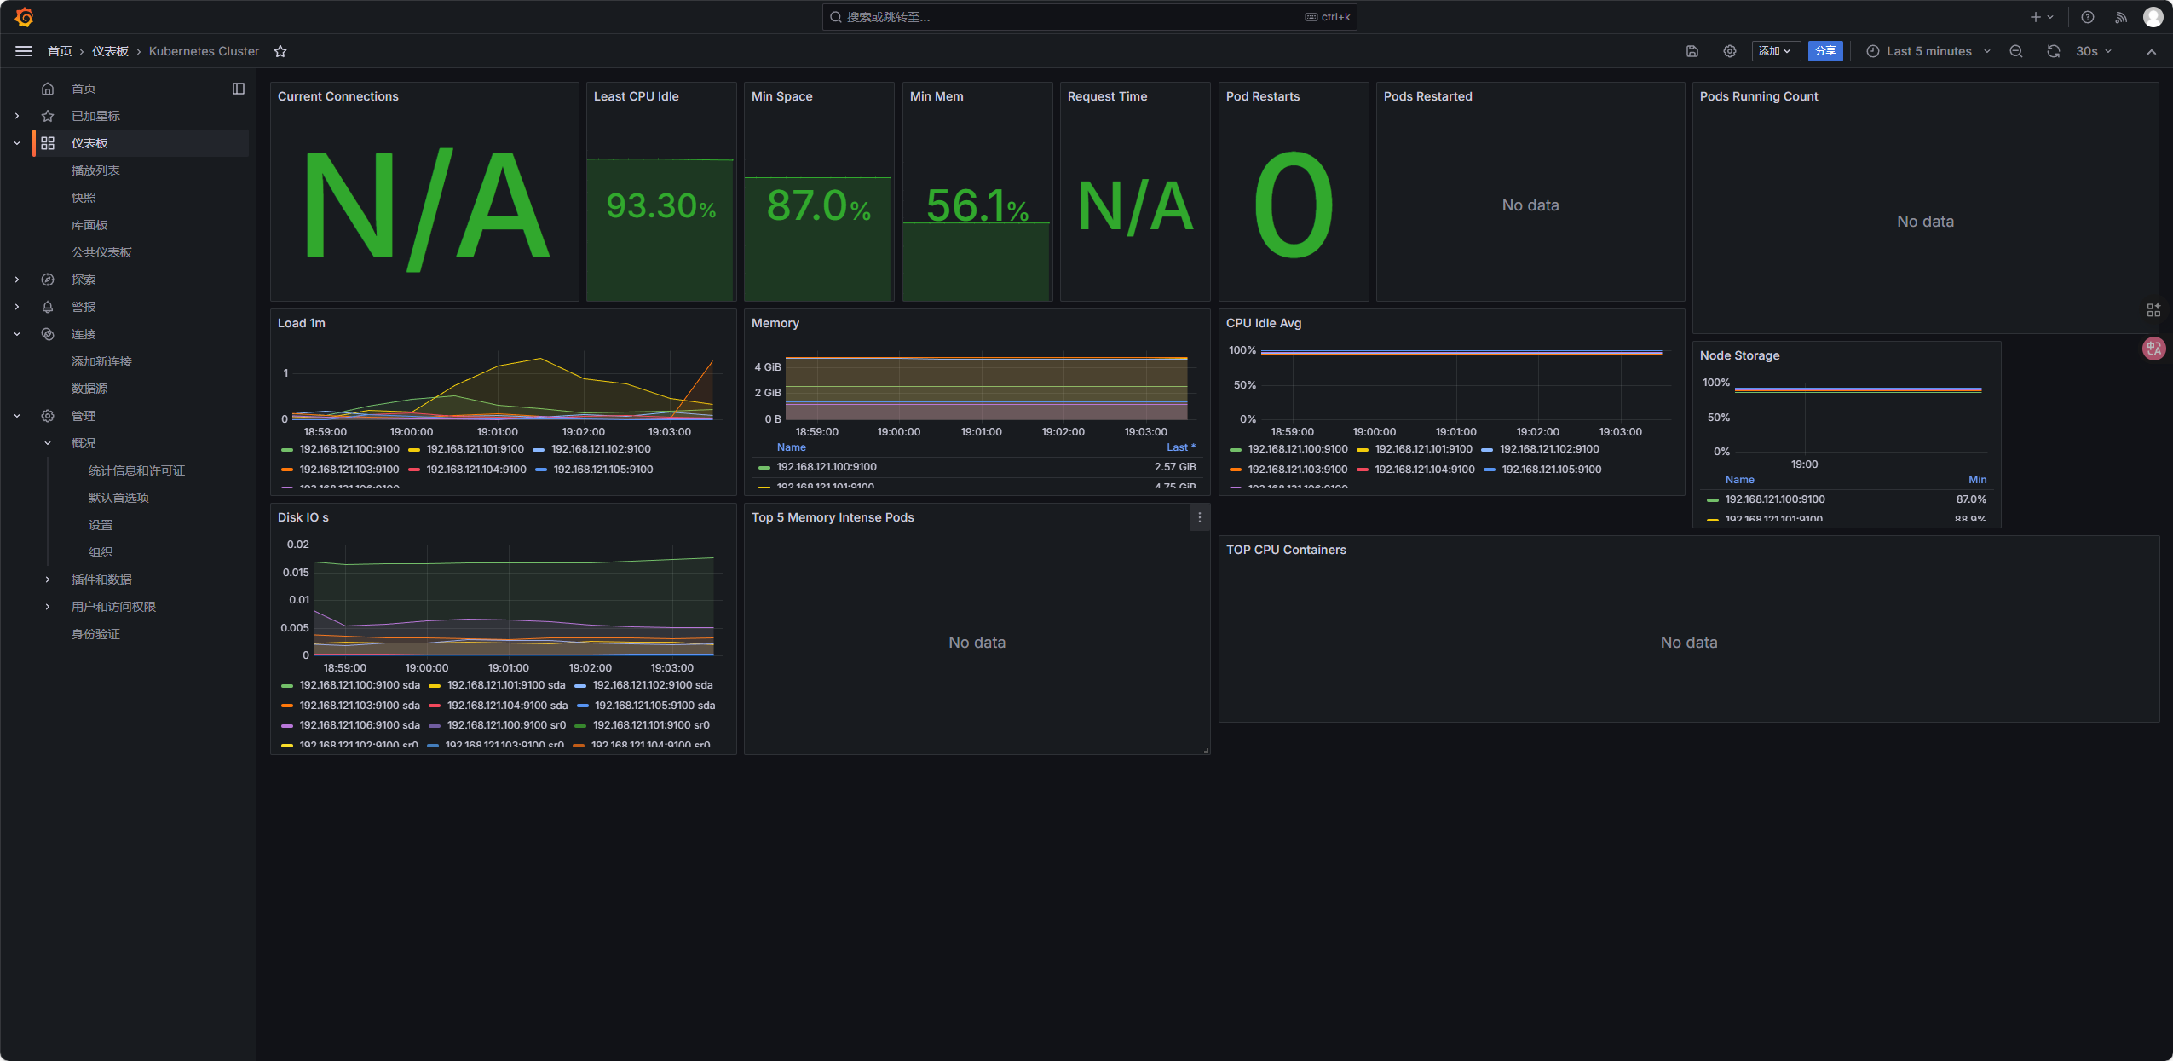The image size is (2173, 1061).
Task: Open the 30s refresh interval dropdown
Action: 2093,51
